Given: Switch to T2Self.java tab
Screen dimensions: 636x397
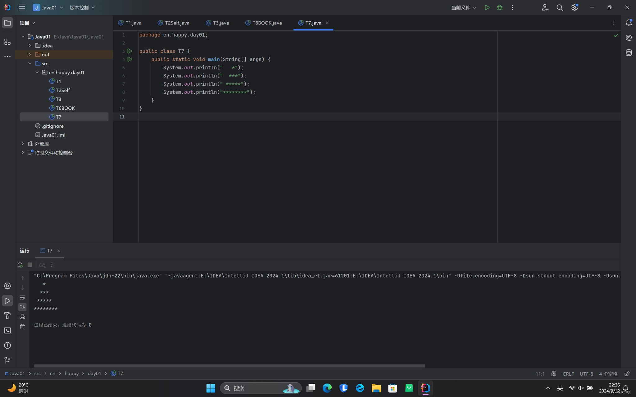Looking at the screenshot, I should click(x=173, y=23).
